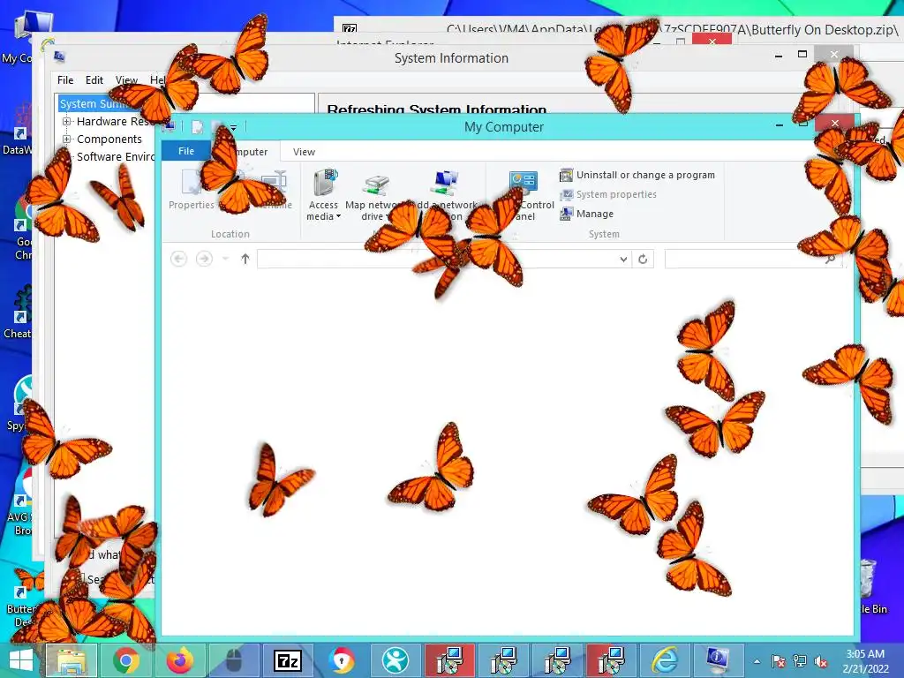
Task: Click the Refresh button beside address bar
Action: (x=643, y=260)
